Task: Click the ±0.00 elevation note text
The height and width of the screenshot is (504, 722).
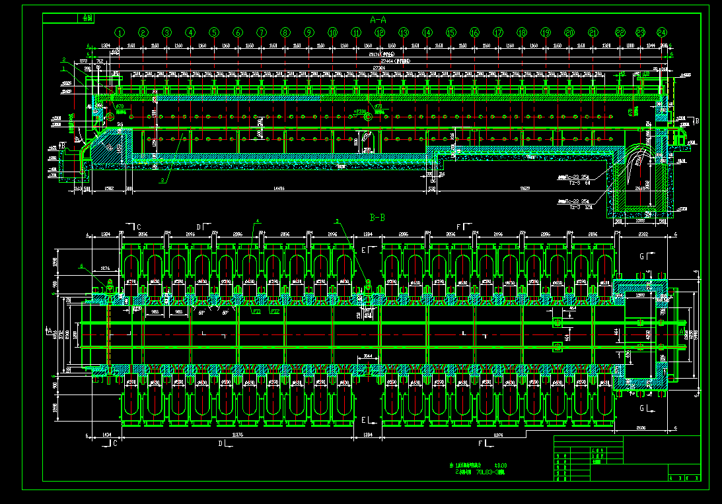Action: [501, 465]
